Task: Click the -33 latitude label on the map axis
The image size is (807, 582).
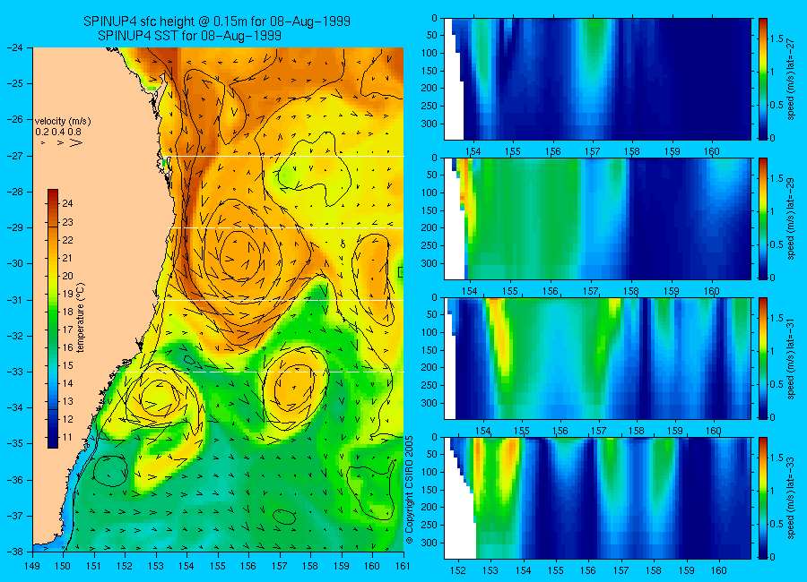Action: coord(15,372)
